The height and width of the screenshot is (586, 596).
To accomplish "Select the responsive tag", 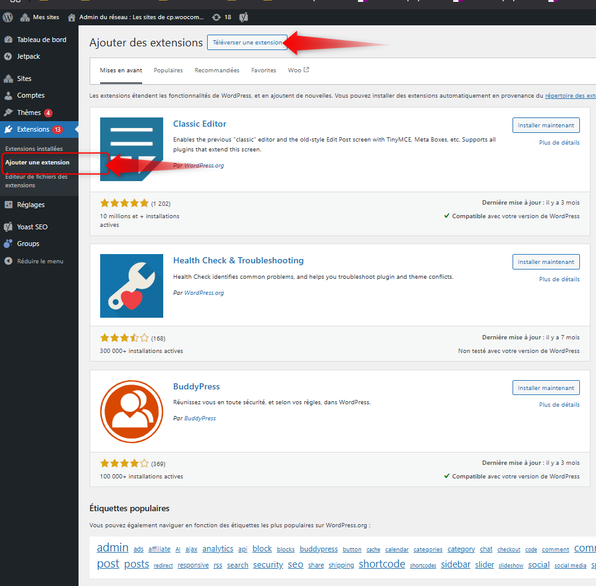I will pyautogui.click(x=193, y=565).
